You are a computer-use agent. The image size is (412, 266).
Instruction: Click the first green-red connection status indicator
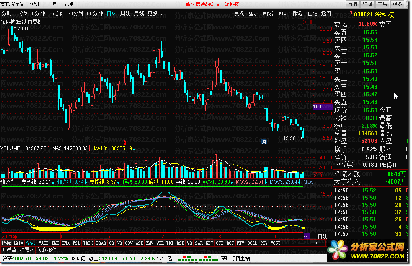coord(188,258)
